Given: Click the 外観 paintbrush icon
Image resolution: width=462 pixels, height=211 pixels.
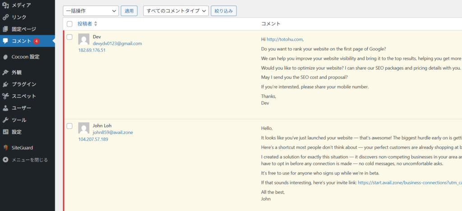Looking at the screenshot, I should tap(5, 72).
